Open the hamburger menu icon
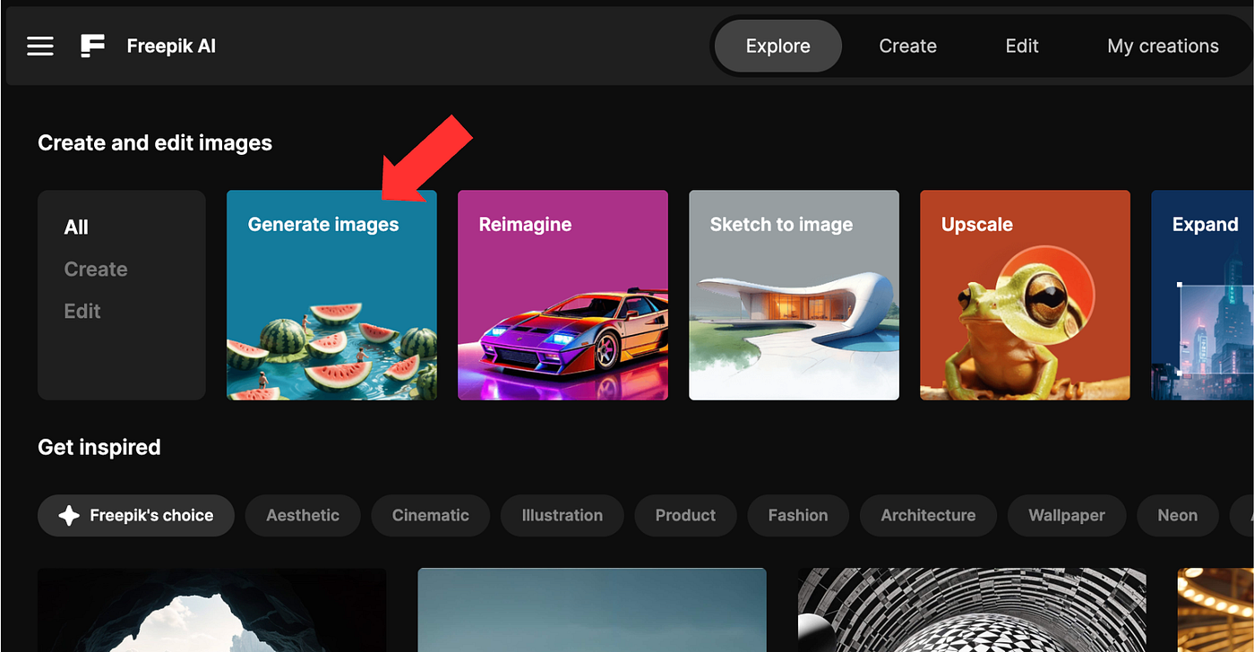This screenshot has height=652, width=1254. [40, 47]
